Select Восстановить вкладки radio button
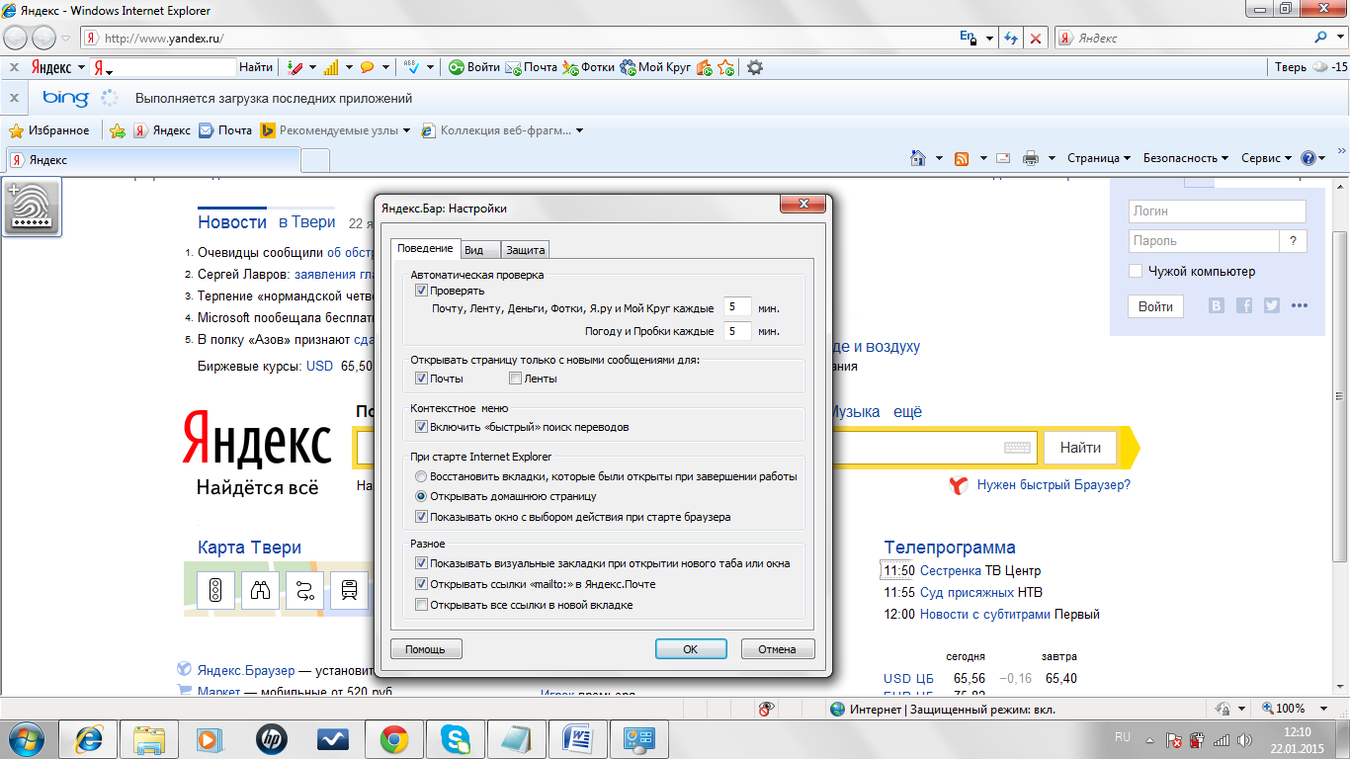The image size is (1350, 759). 421,476
